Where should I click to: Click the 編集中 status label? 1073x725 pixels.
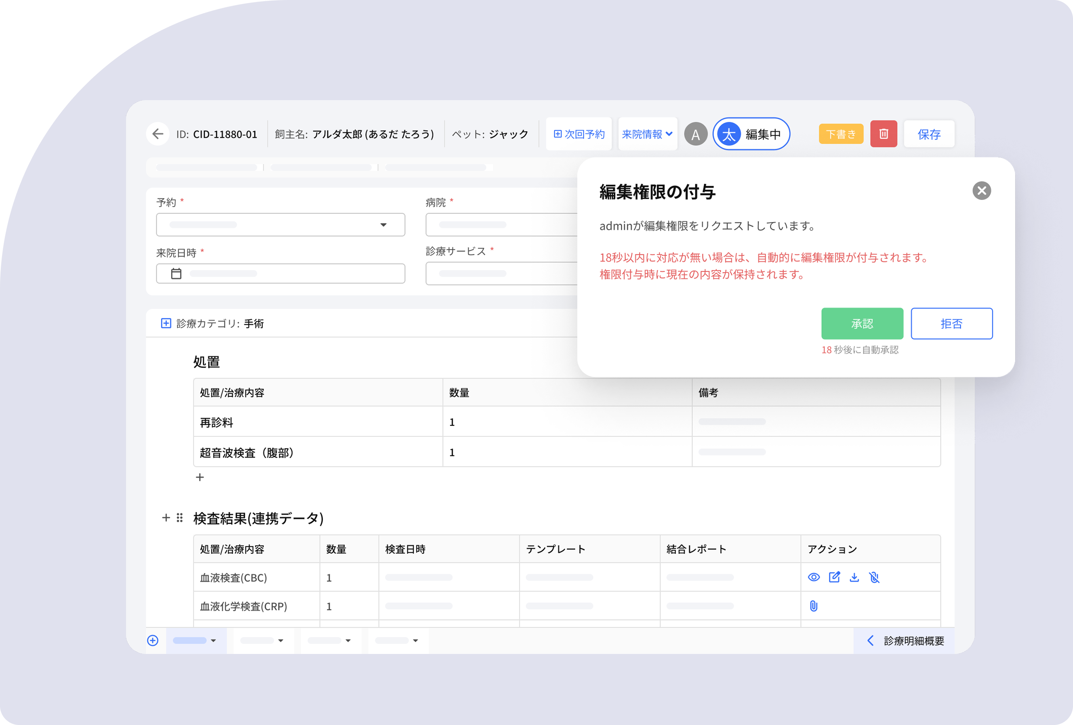[763, 134]
